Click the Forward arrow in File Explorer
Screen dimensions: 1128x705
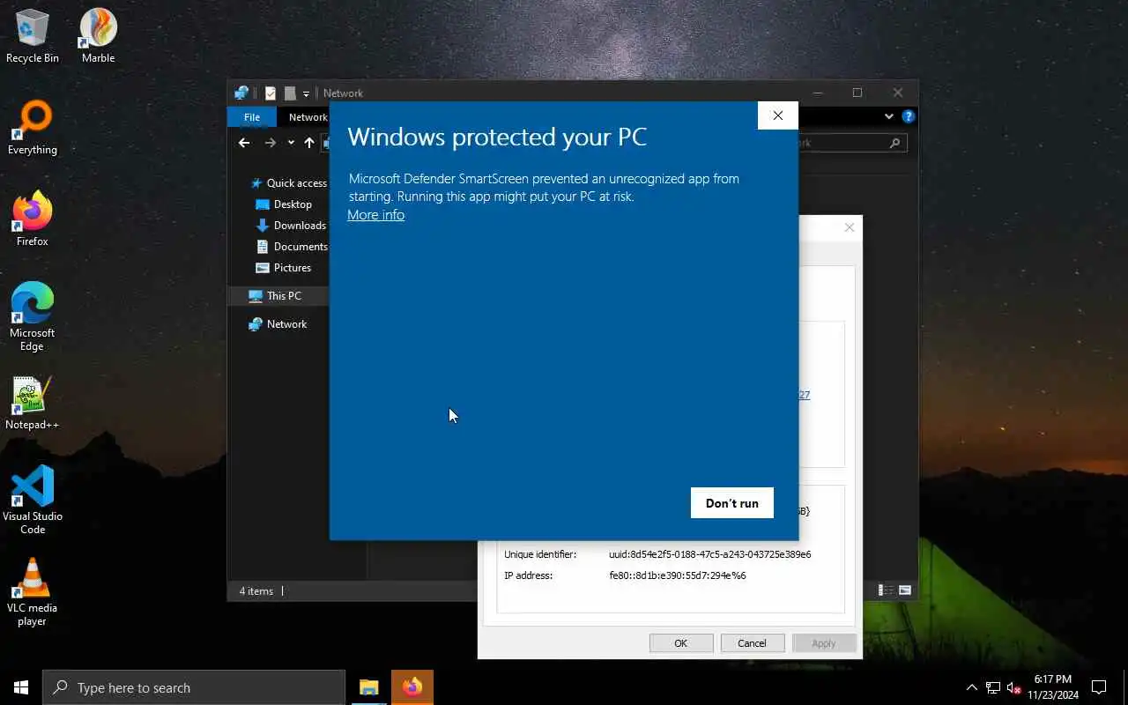(x=271, y=143)
